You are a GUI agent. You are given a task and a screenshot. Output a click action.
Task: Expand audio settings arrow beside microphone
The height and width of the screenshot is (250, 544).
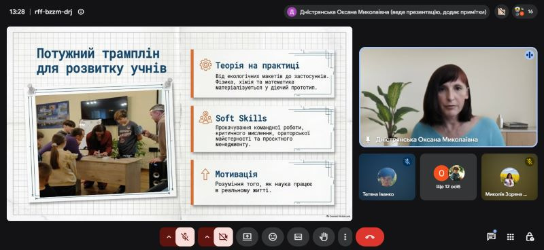click(169, 237)
